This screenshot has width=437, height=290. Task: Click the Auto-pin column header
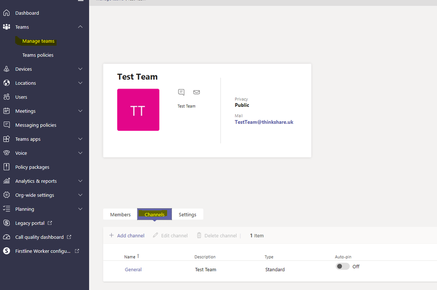click(343, 257)
